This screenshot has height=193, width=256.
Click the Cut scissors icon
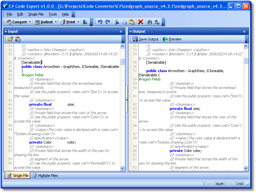117,22
